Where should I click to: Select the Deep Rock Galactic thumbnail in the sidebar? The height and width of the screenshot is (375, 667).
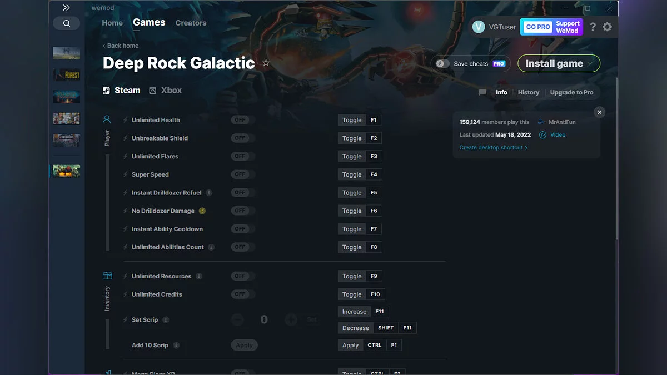pyautogui.click(x=66, y=171)
